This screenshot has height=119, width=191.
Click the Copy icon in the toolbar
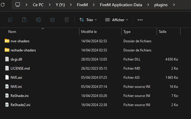(x=10, y=20)
